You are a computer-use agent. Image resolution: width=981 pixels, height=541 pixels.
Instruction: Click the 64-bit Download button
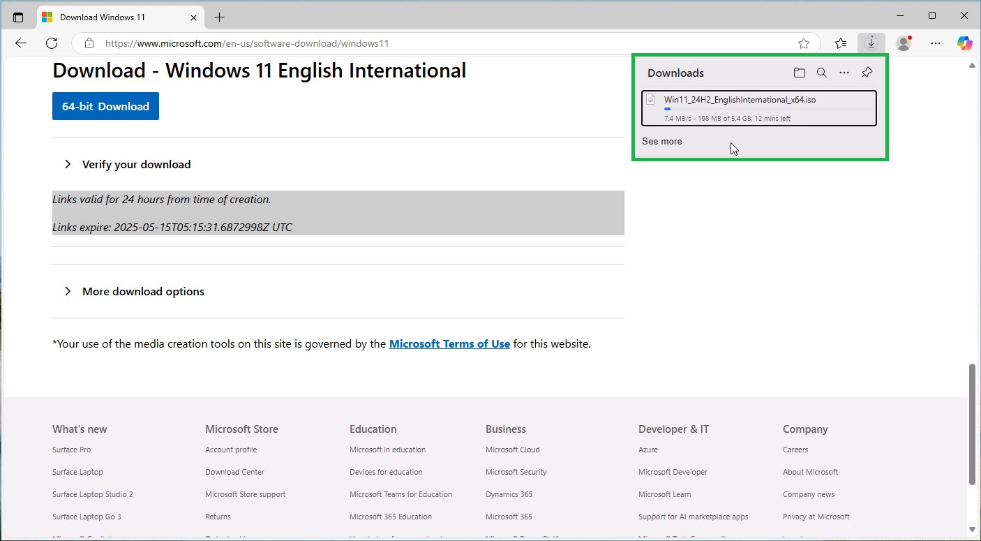(105, 106)
